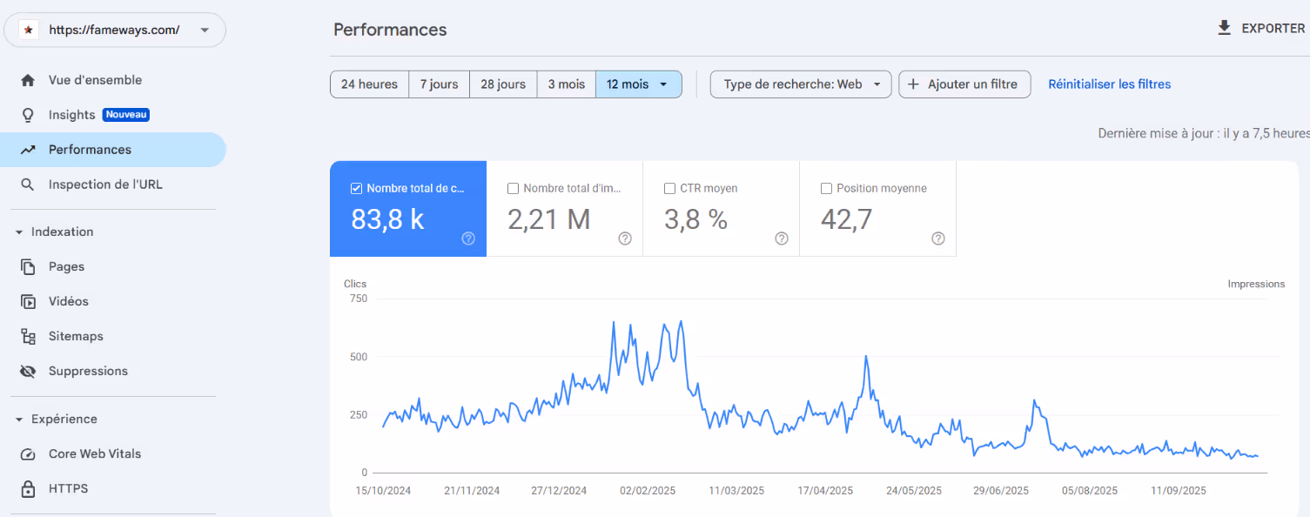
Task: Click the pages icon in Indexation section
Action: 28,267
